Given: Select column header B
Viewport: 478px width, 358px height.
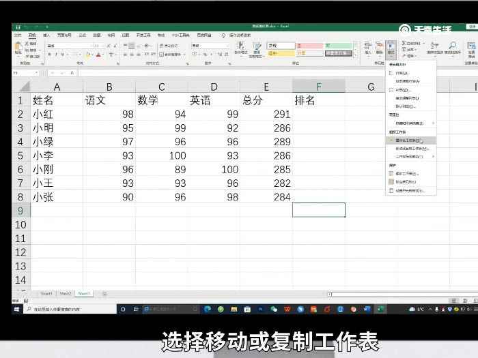Looking at the screenshot, I should (109, 87).
